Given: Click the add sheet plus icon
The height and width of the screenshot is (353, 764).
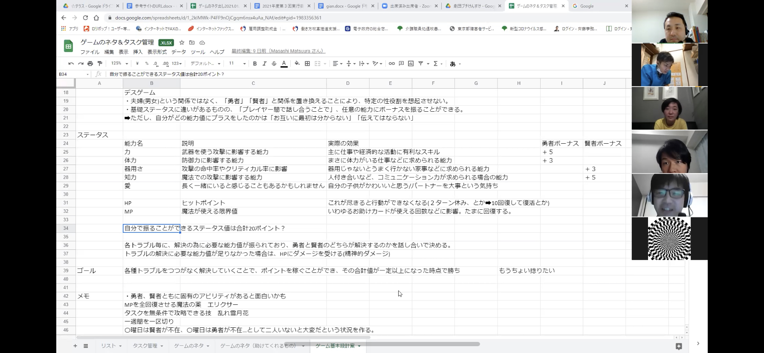Looking at the screenshot, I should pyautogui.click(x=75, y=346).
